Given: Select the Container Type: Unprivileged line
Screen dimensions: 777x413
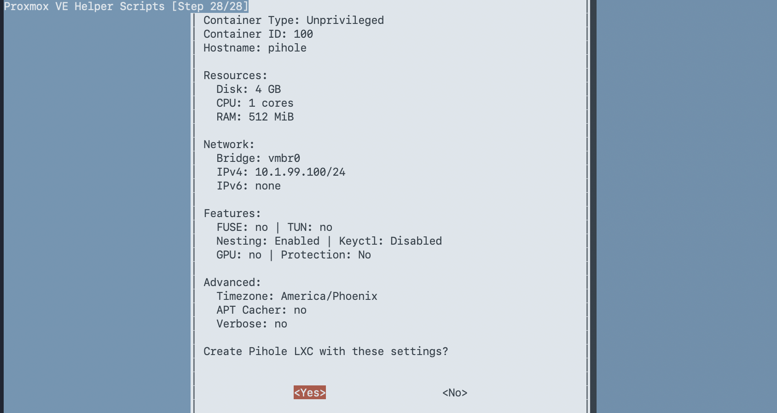Looking at the screenshot, I should (x=294, y=20).
